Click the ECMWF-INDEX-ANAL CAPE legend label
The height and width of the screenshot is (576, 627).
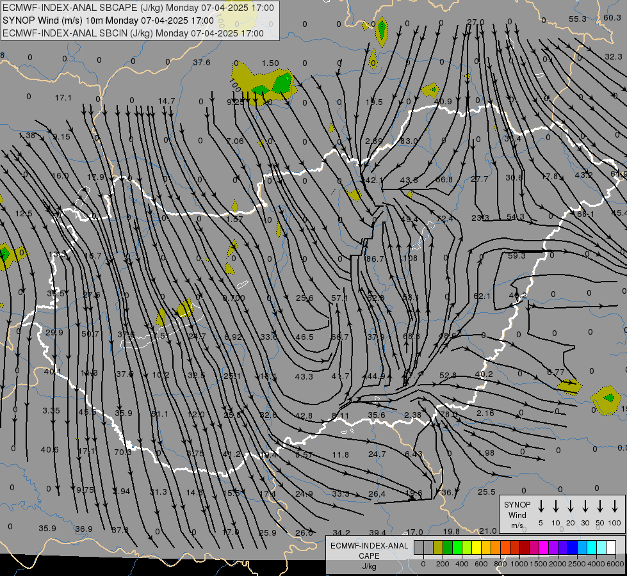coord(369,556)
